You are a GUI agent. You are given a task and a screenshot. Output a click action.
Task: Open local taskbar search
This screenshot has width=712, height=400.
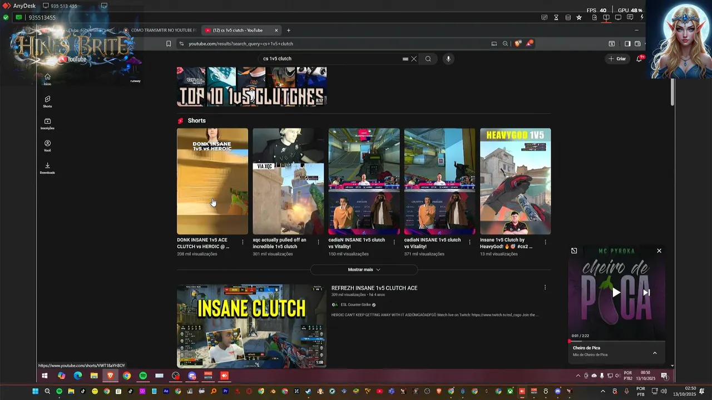tap(47, 392)
